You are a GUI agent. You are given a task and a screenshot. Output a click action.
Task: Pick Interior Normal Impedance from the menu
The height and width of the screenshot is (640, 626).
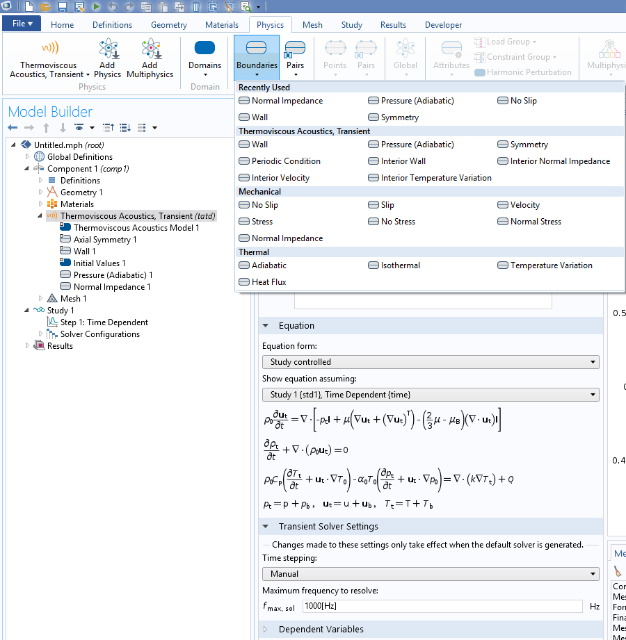click(559, 161)
